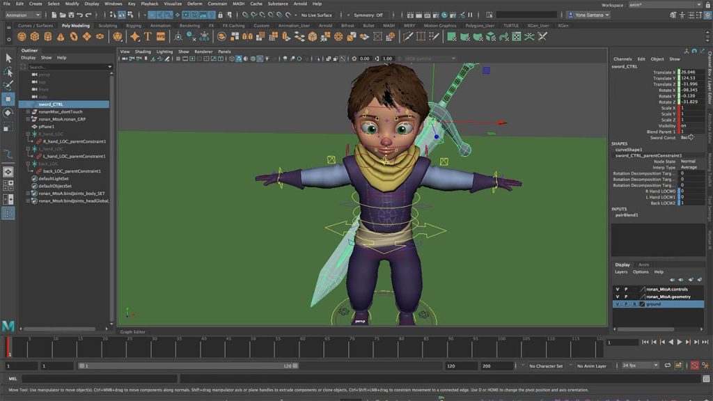Toggle the workspace lock icon
The height and width of the screenshot is (401, 713).
707,5
